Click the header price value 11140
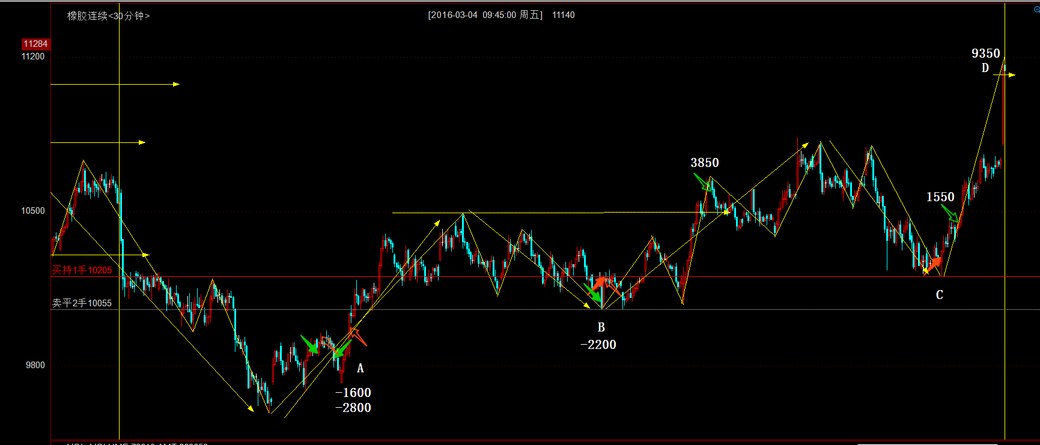 click(x=564, y=15)
